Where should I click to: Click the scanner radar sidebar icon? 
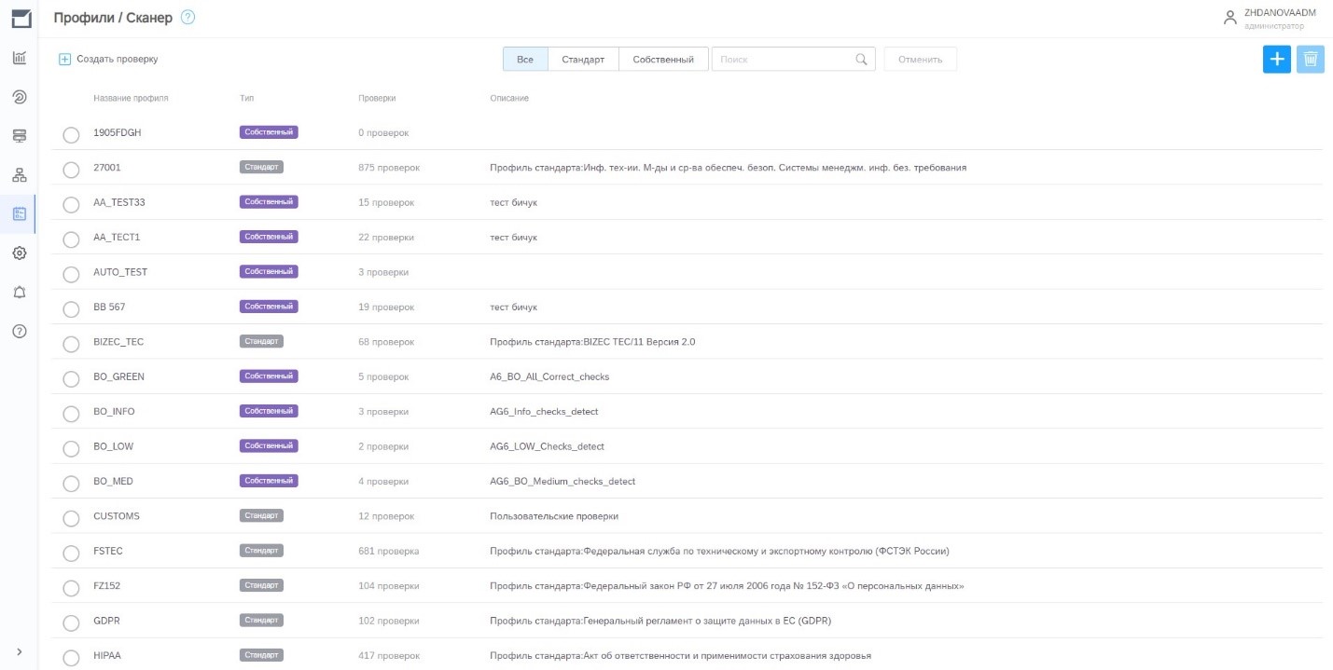click(x=19, y=97)
